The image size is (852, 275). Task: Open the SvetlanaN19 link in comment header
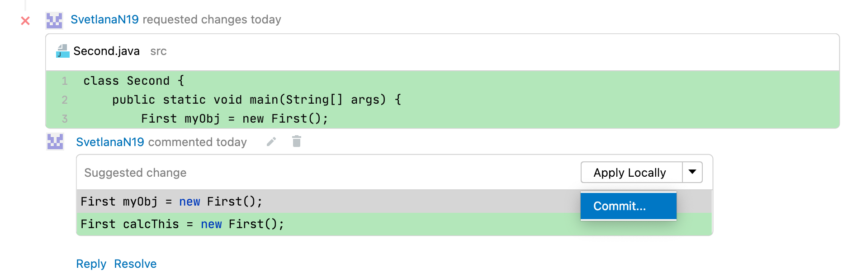click(x=110, y=142)
